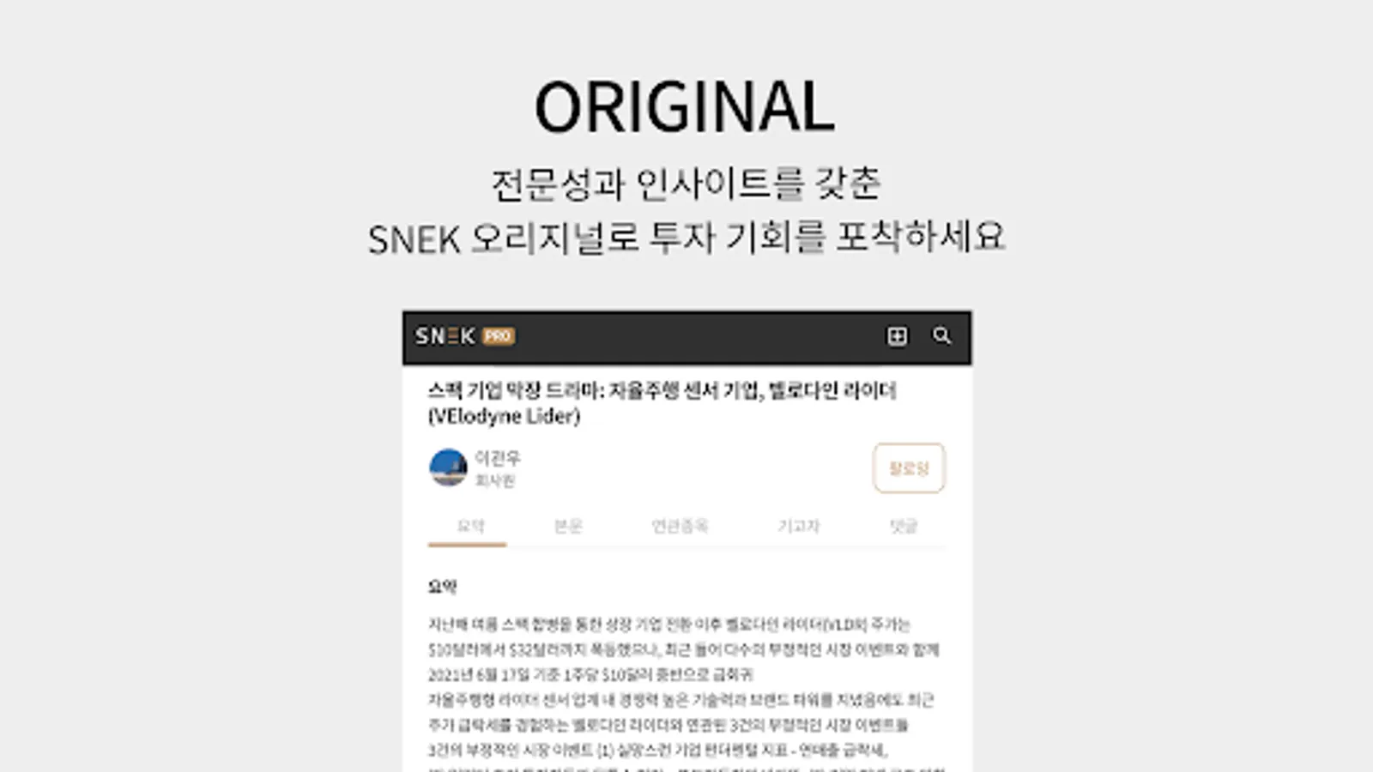The image size is (1373, 772).
Task: Select the 요약 tab
Action: [x=470, y=526]
